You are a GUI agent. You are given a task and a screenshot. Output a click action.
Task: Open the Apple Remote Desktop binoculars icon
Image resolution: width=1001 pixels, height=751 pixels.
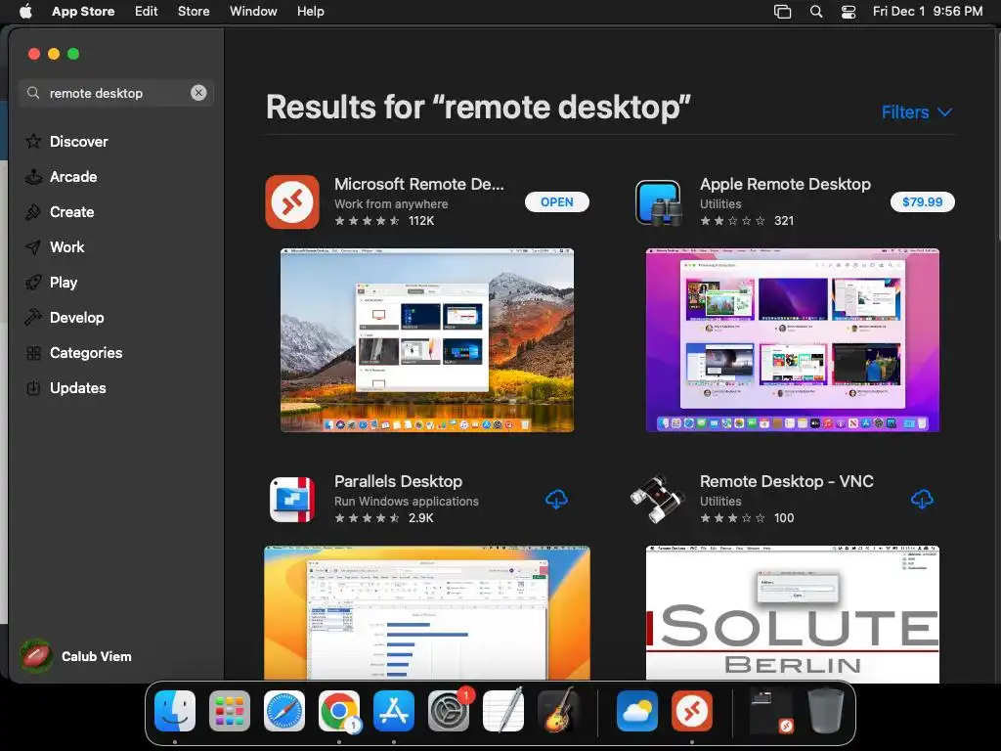(658, 201)
